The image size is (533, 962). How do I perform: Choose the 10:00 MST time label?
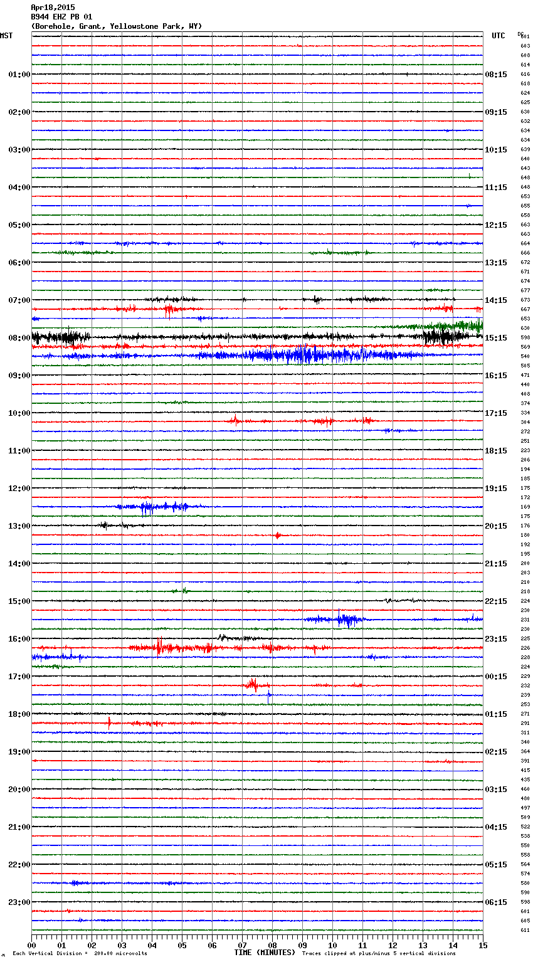coord(19,413)
